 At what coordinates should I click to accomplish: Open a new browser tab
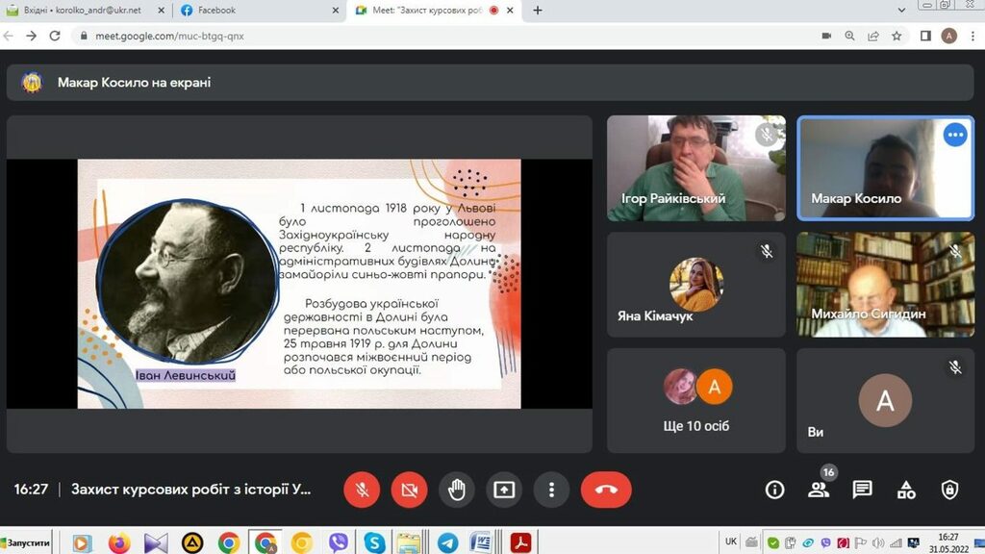(x=538, y=11)
